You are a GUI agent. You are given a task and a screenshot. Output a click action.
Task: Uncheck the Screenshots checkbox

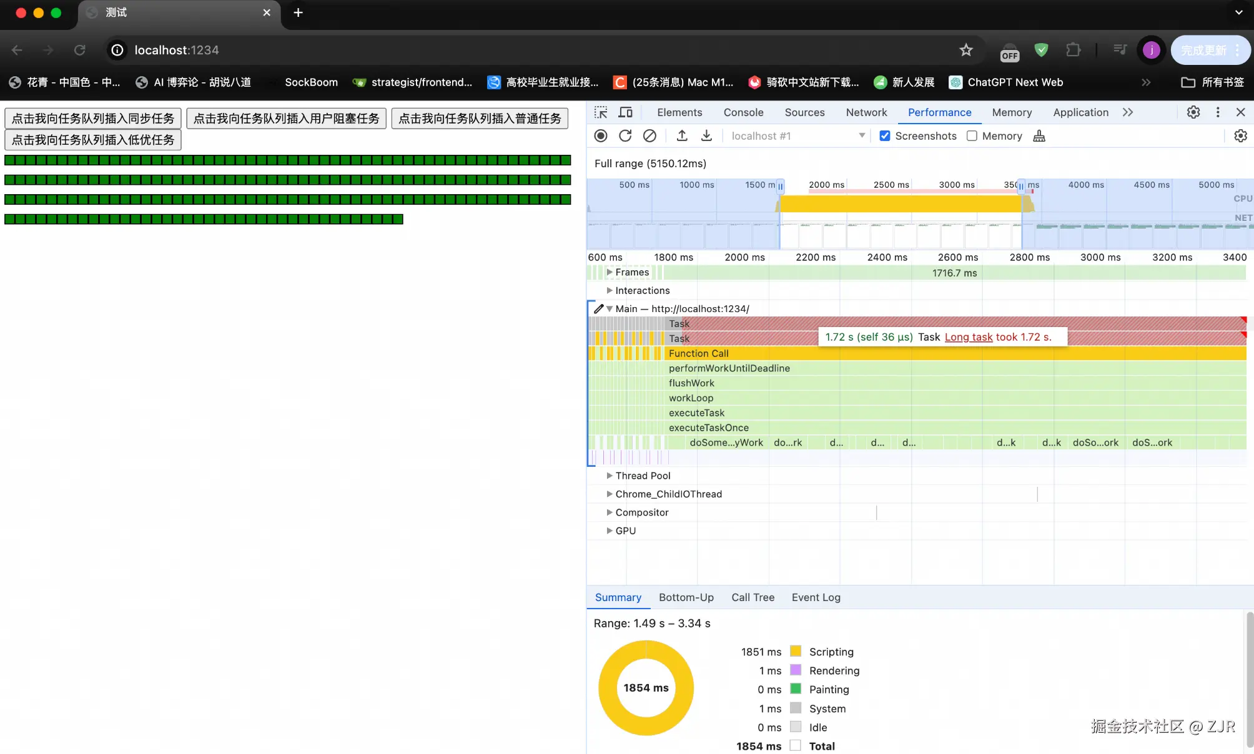click(x=885, y=136)
